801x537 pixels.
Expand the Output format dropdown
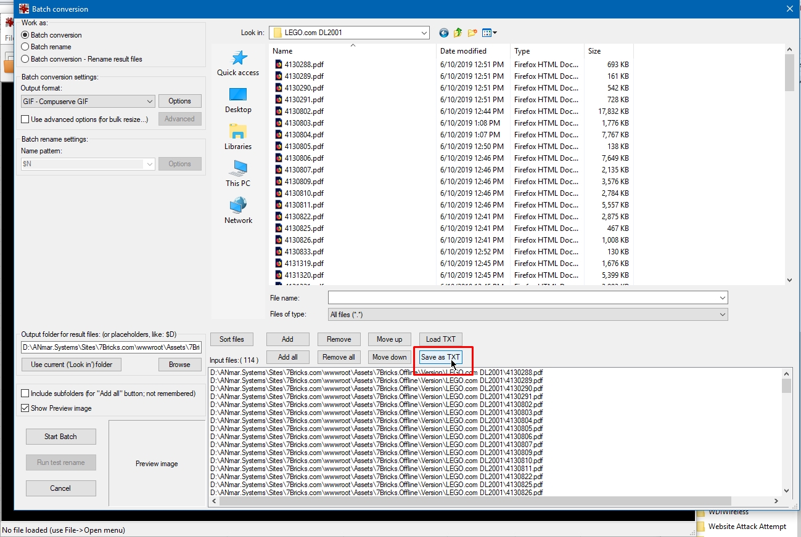pos(150,102)
